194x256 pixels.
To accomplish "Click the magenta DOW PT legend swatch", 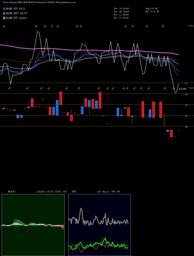I will coord(4,18).
